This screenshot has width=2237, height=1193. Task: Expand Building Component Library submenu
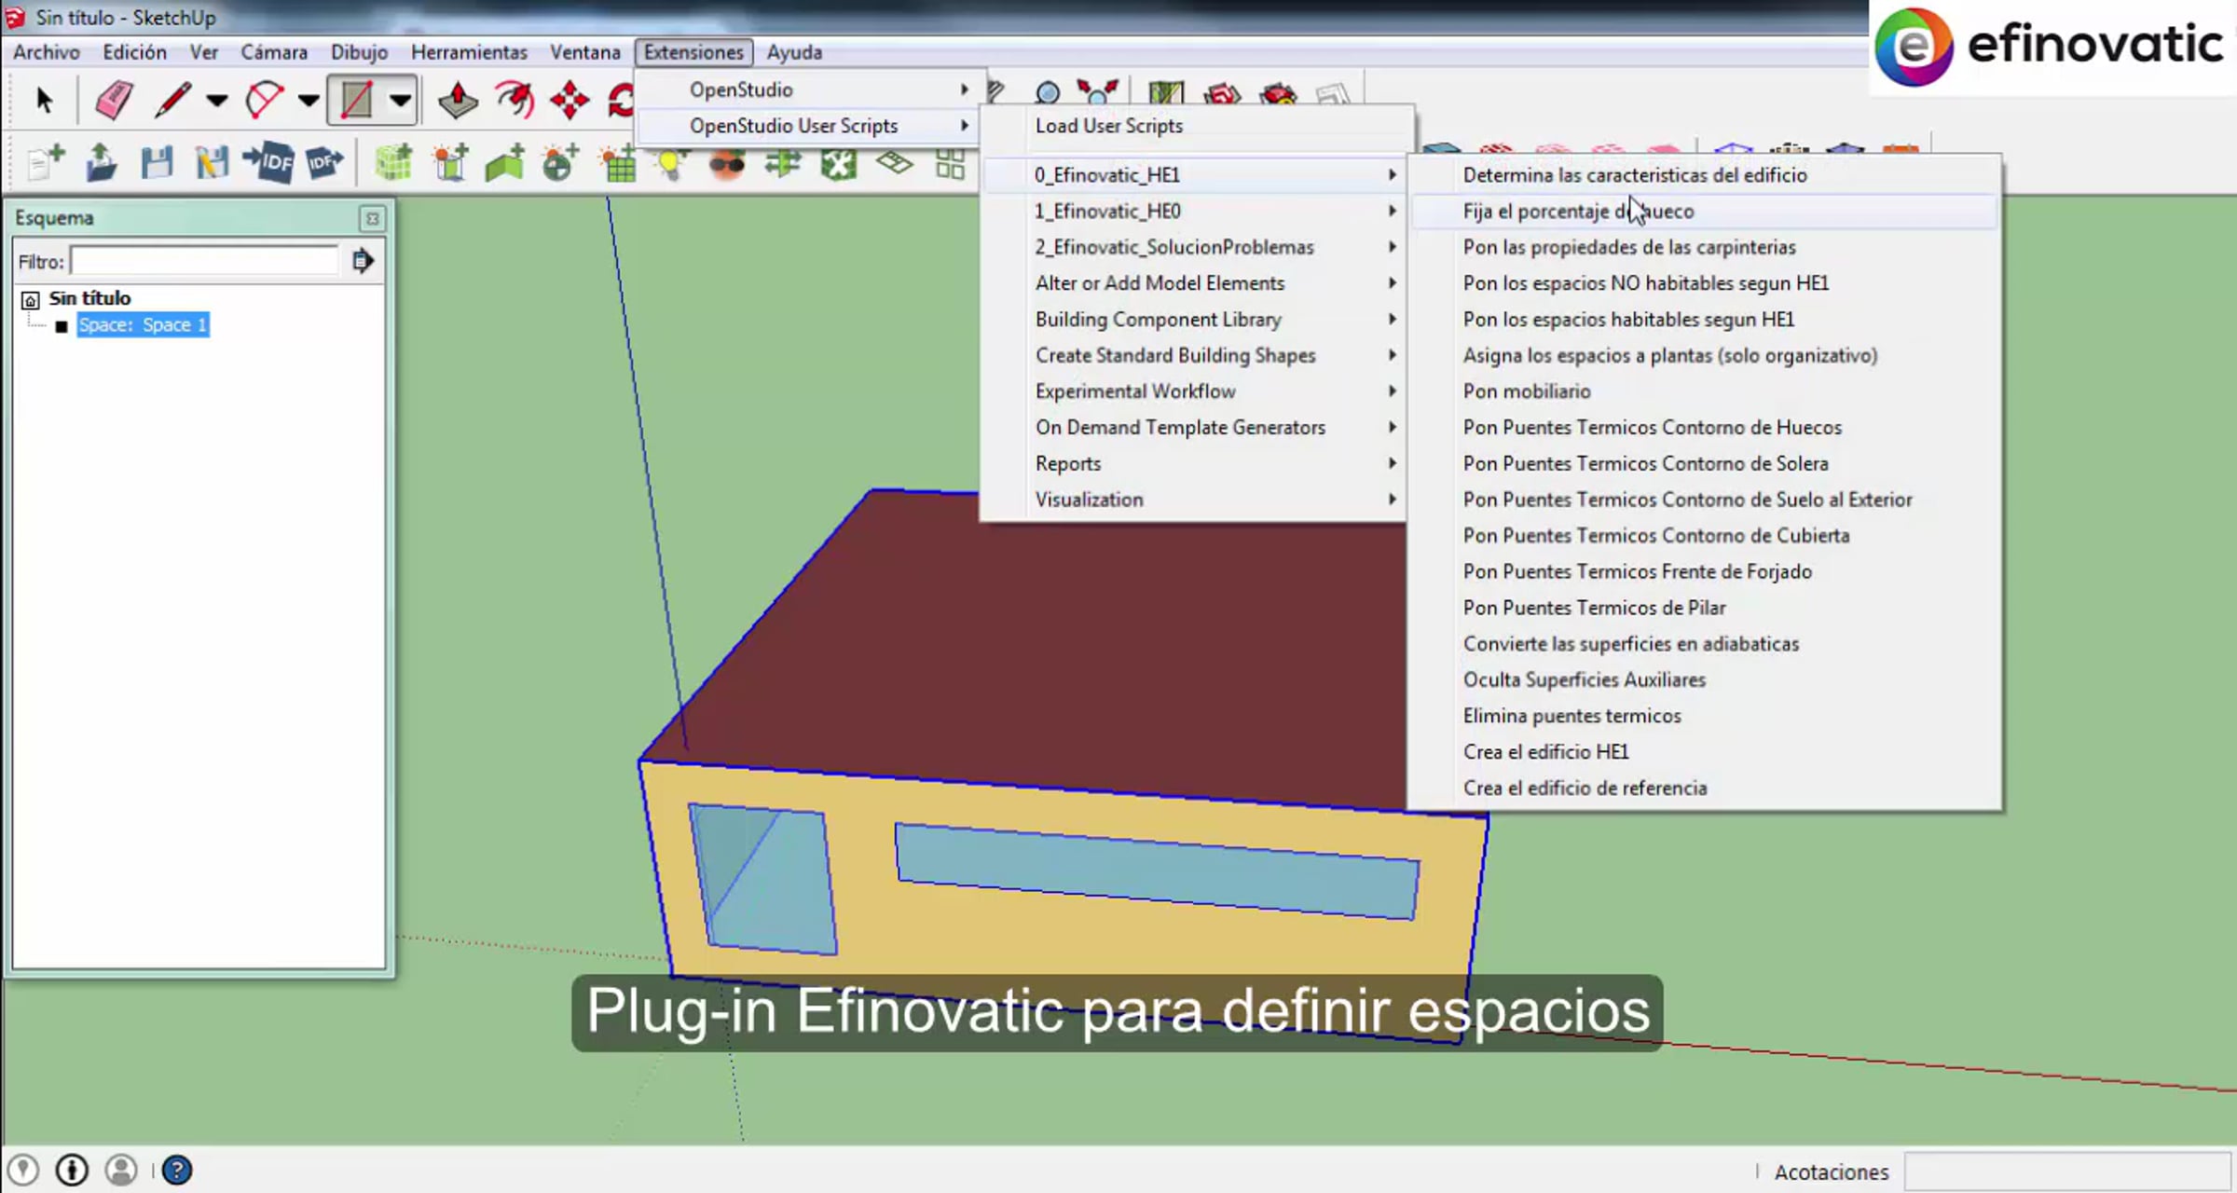1193,320
